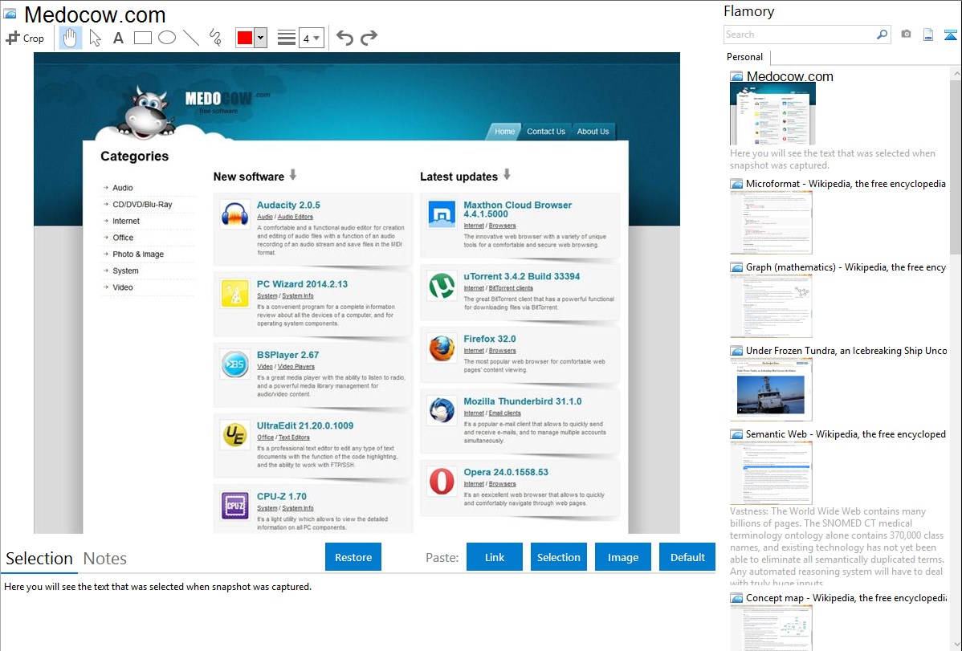Screen dimensions: 962x651
Task: Activate the hand pan tool
Action: point(70,38)
